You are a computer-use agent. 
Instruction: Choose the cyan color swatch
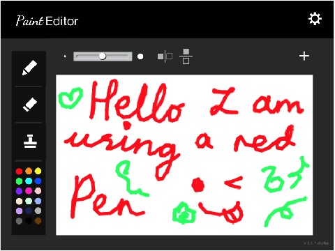click(29, 181)
